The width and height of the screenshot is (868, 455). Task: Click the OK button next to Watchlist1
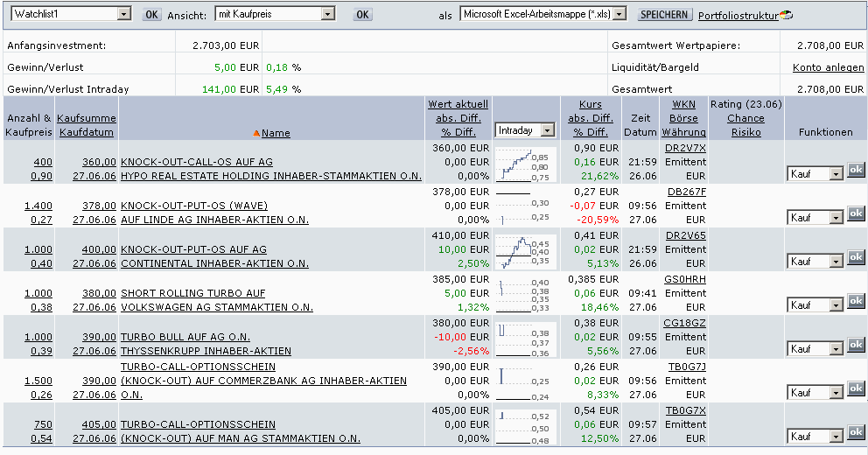click(152, 15)
